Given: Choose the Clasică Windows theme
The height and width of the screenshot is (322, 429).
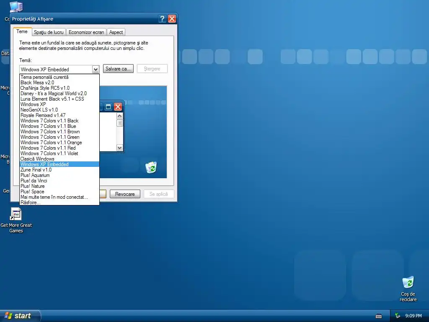Looking at the screenshot, I should pyautogui.click(x=59, y=159).
